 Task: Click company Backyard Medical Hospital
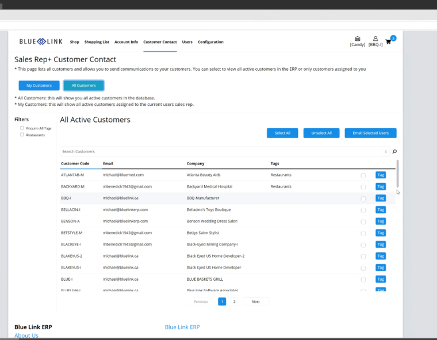209,186
